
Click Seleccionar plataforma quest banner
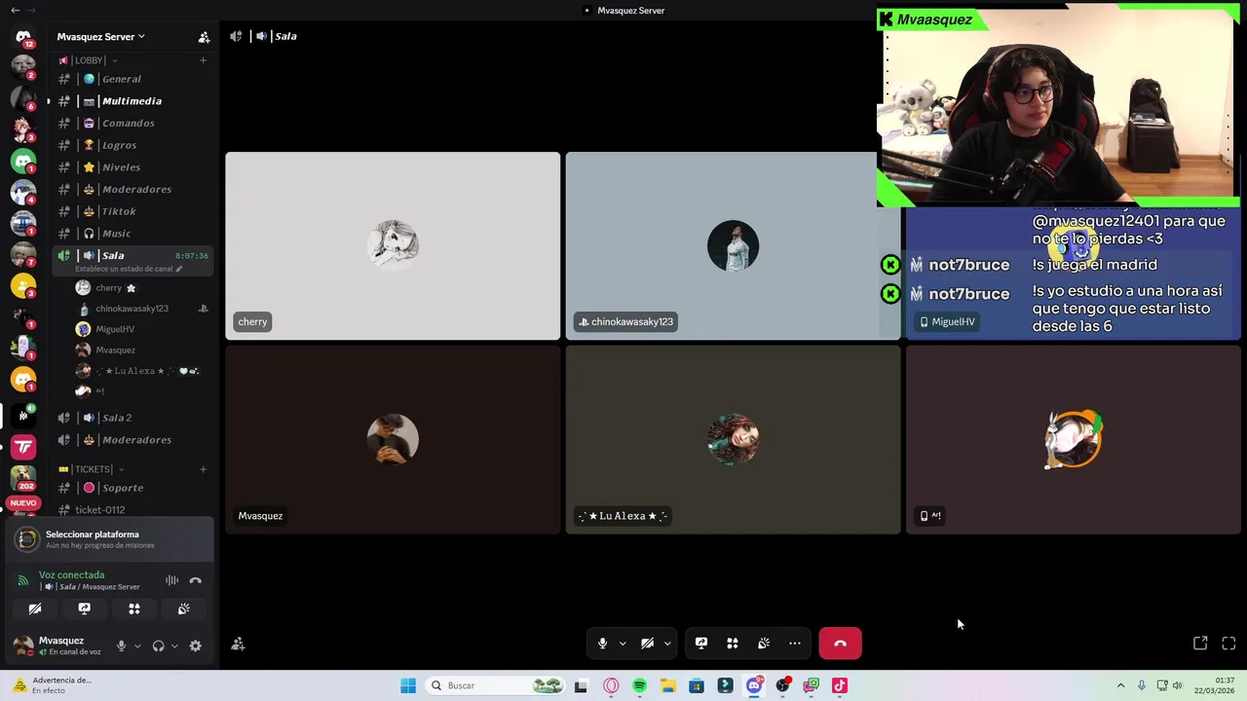[x=109, y=539]
